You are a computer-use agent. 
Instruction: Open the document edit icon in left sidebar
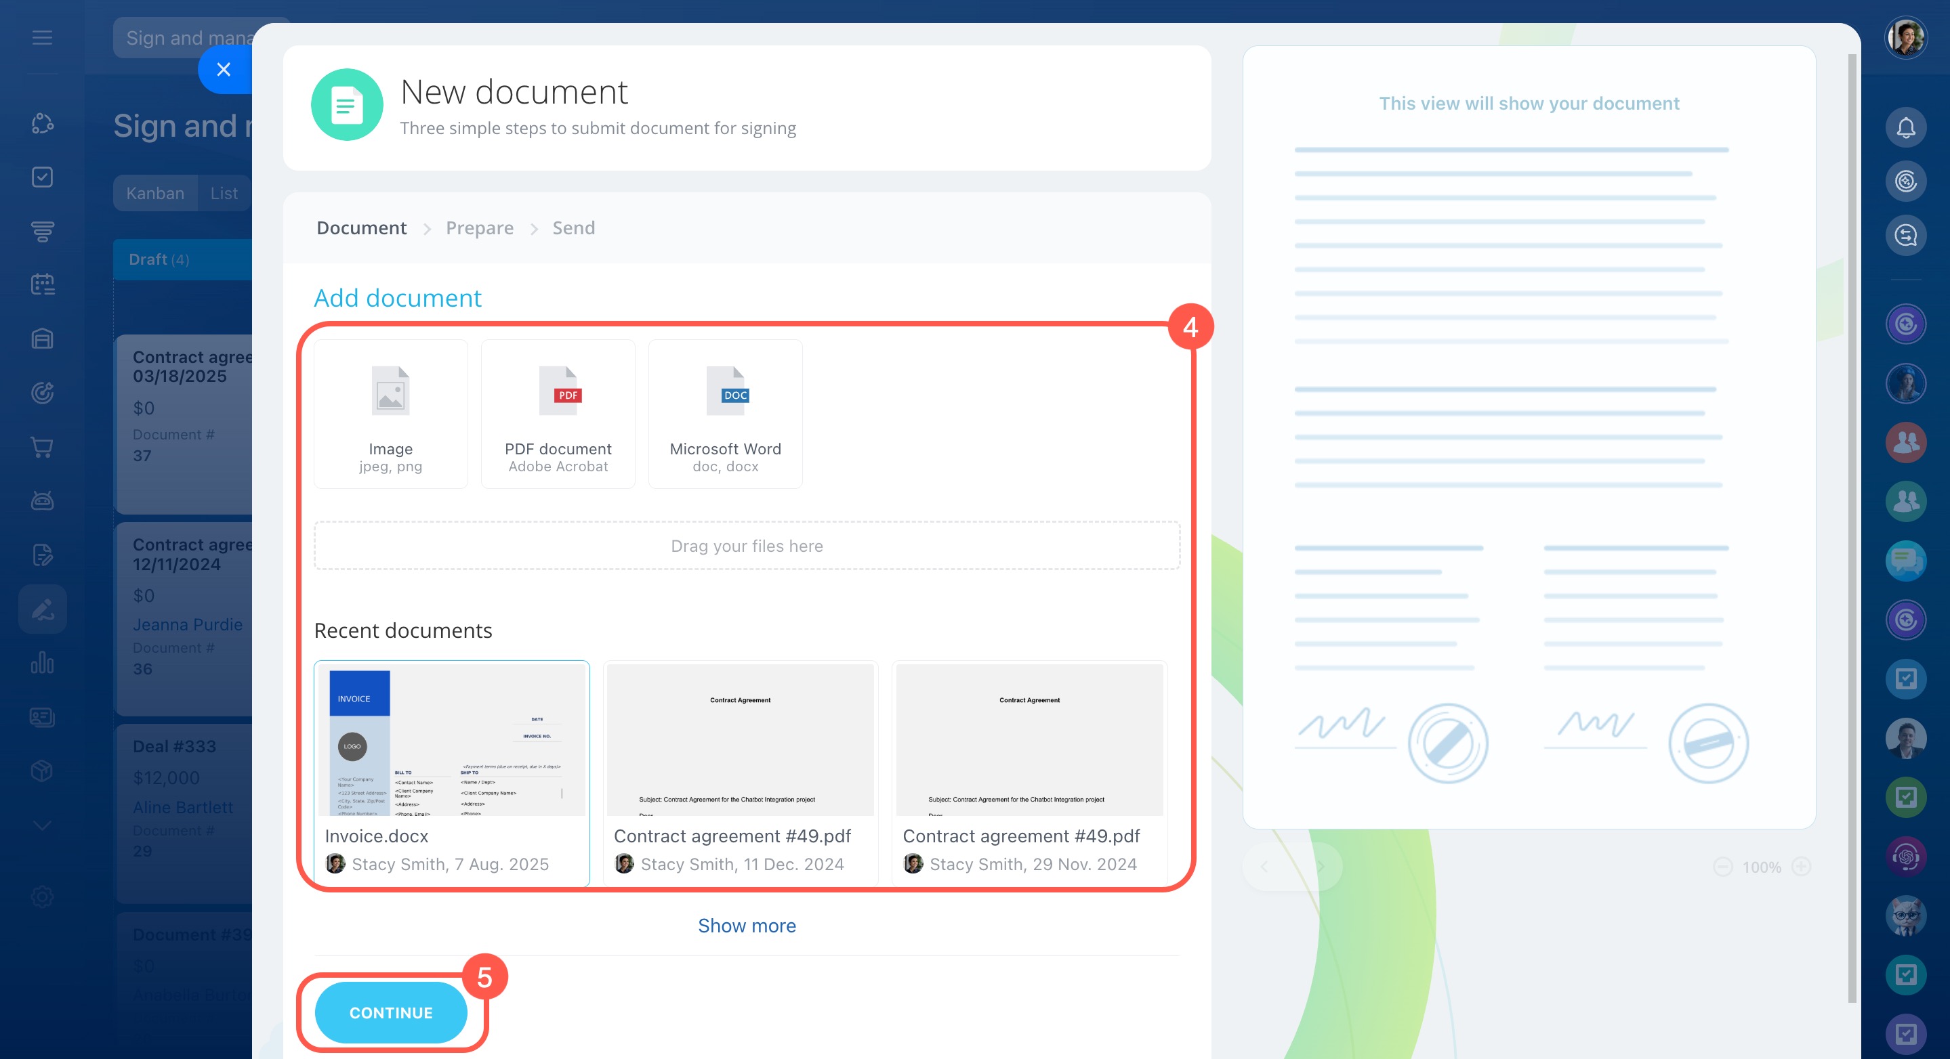point(43,555)
